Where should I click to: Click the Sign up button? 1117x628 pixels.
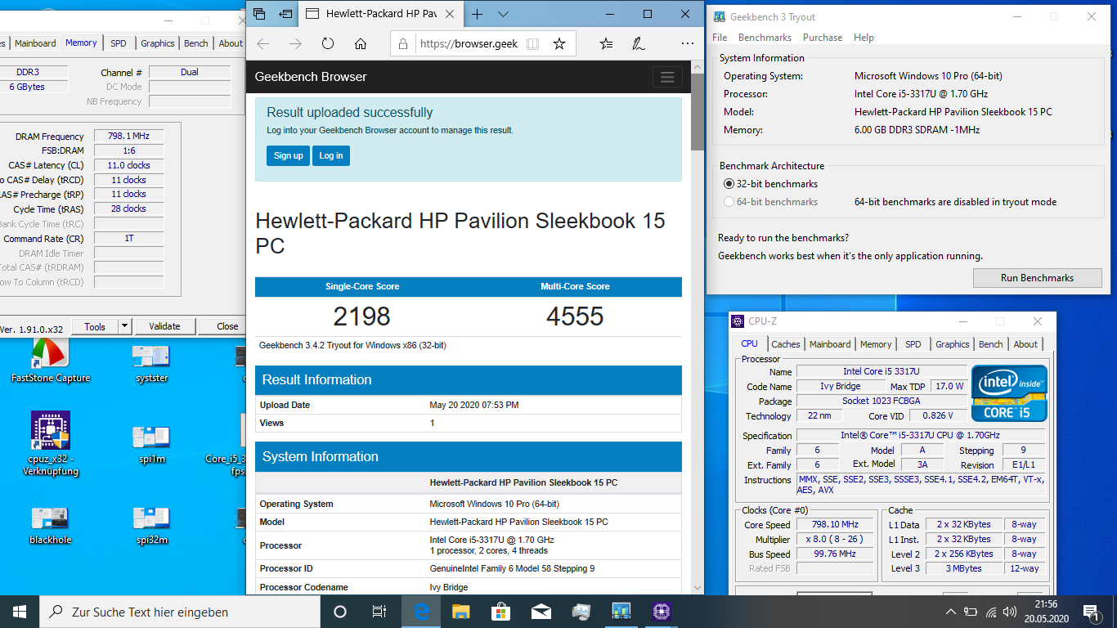click(288, 155)
